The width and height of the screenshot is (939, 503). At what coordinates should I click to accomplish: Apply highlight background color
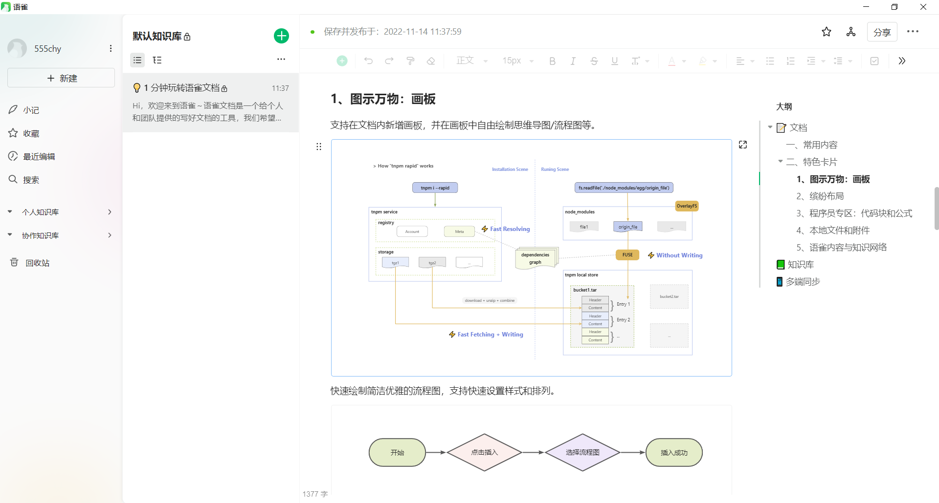pos(703,61)
